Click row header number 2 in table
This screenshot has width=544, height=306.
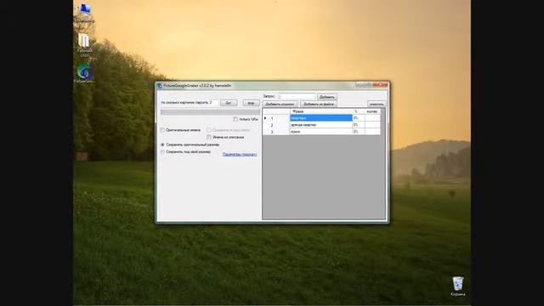click(276, 125)
